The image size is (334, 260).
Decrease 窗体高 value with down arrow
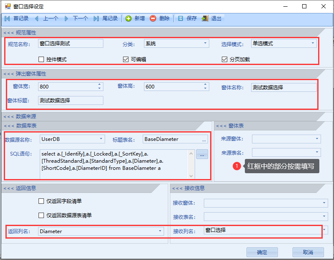205,88
